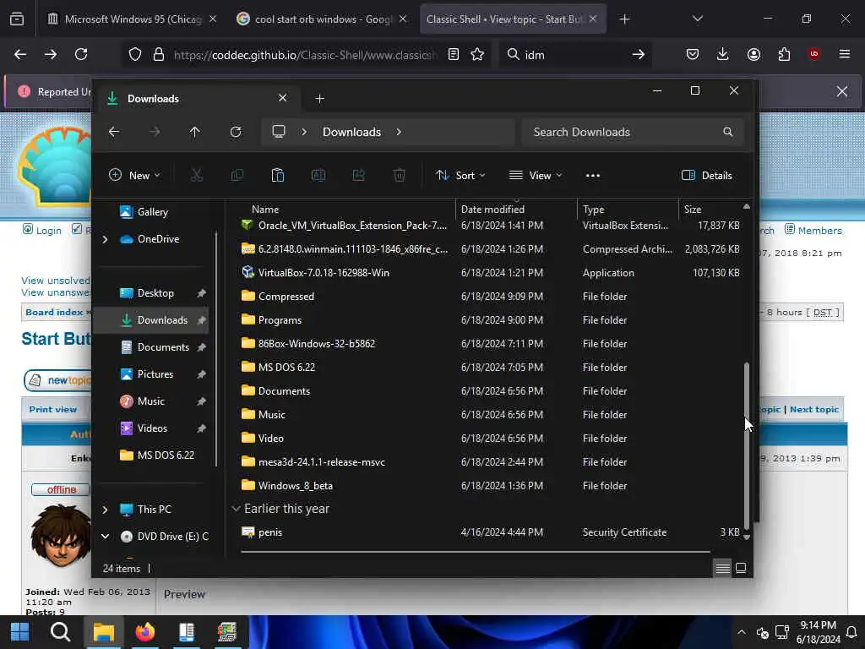865x649 pixels.
Task: Select Documents in the navigation pane
Action: [163, 347]
